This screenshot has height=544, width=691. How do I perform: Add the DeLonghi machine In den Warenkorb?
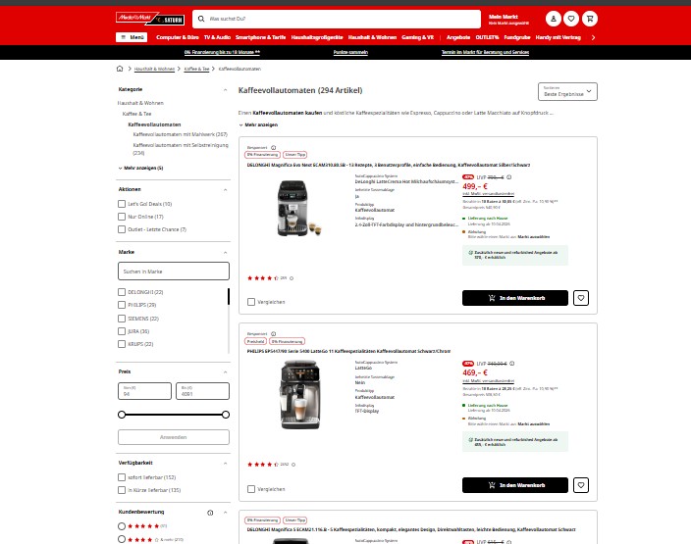coord(514,298)
